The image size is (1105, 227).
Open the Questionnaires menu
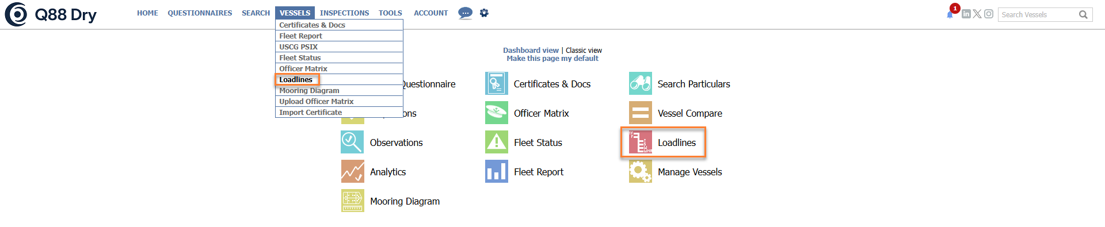(200, 13)
